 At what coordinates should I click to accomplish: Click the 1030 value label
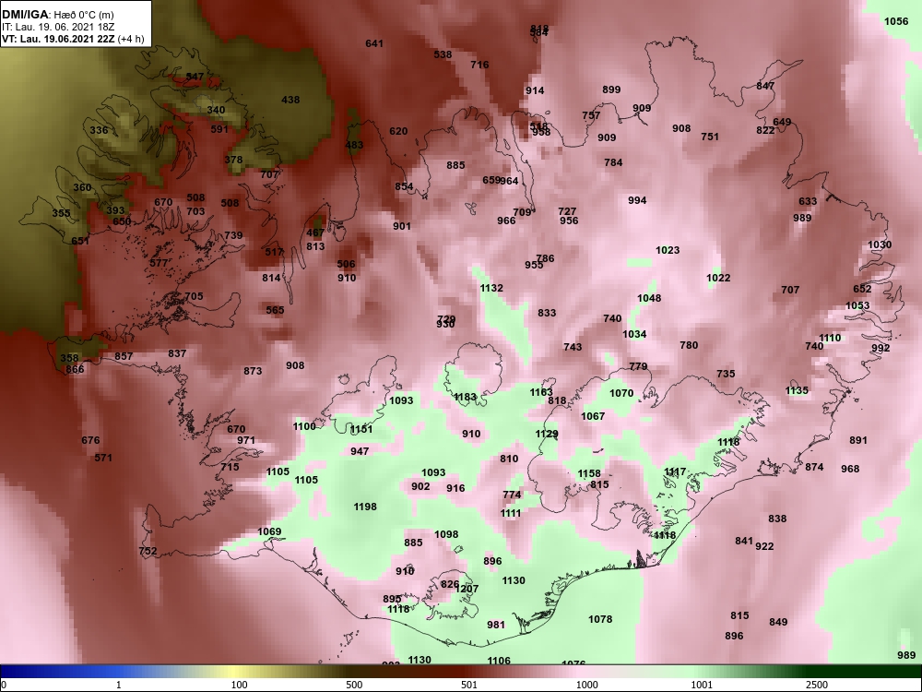tap(880, 245)
